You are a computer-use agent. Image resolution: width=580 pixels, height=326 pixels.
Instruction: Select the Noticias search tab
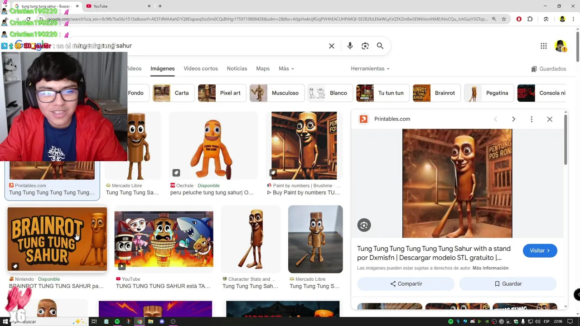[x=237, y=68]
